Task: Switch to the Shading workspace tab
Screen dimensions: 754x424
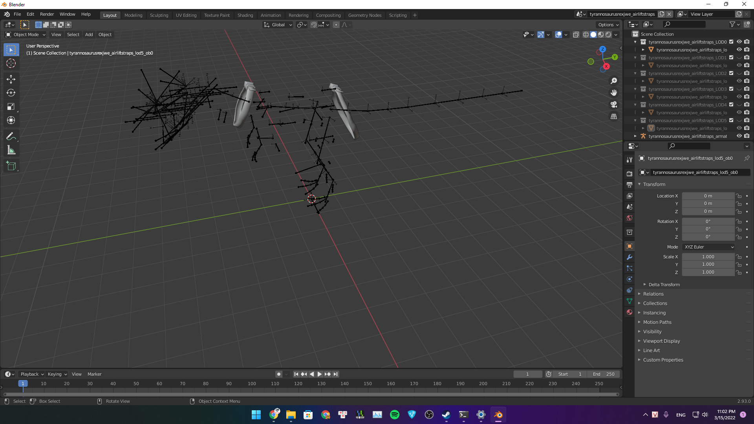Action: [245, 15]
